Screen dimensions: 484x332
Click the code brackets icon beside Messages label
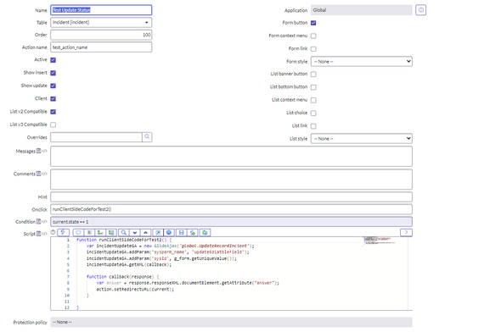pyautogui.click(x=44, y=151)
